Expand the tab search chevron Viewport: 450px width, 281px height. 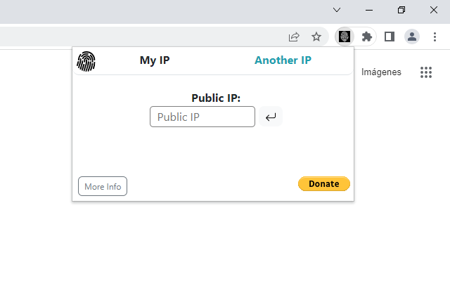[x=337, y=10]
